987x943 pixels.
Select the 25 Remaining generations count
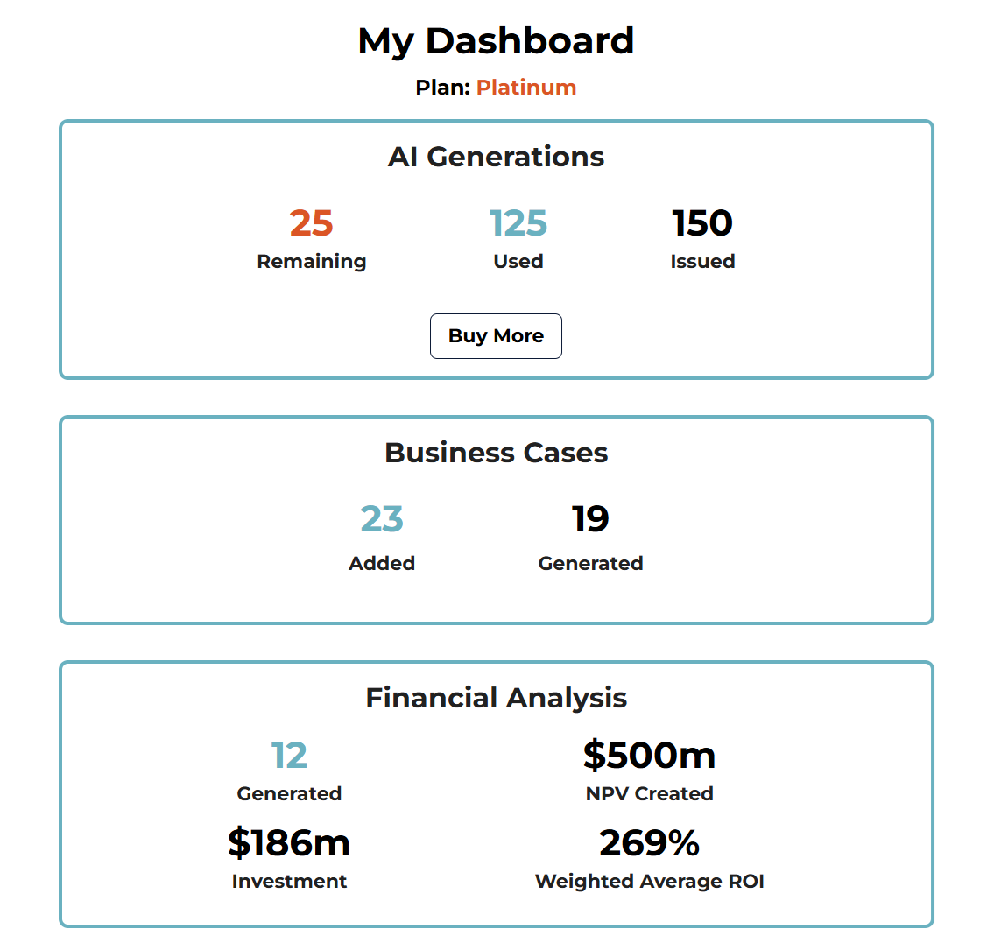pos(311,223)
